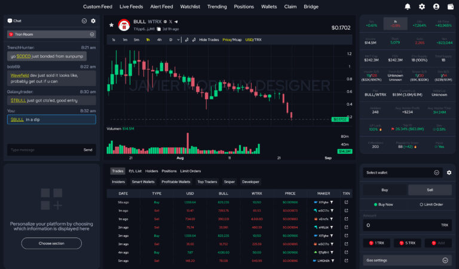This screenshot has height=269, width=459.
Task: Select the Buy Now radio option
Action: (x=384, y=205)
